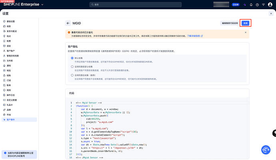276x160 pixels.
Task: Click the 语言 language sidebar icon
Action: [x=4, y=46]
